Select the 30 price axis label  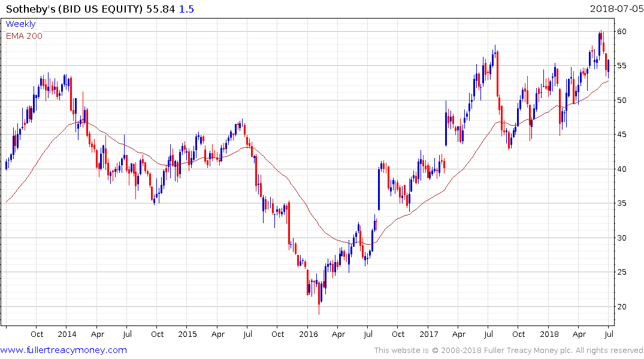point(621,238)
